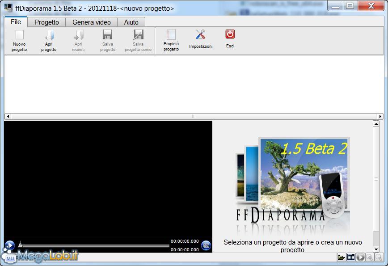The height and width of the screenshot is (266, 388).
Task: Click the folder browser icon in status bar
Action: [341, 257]
